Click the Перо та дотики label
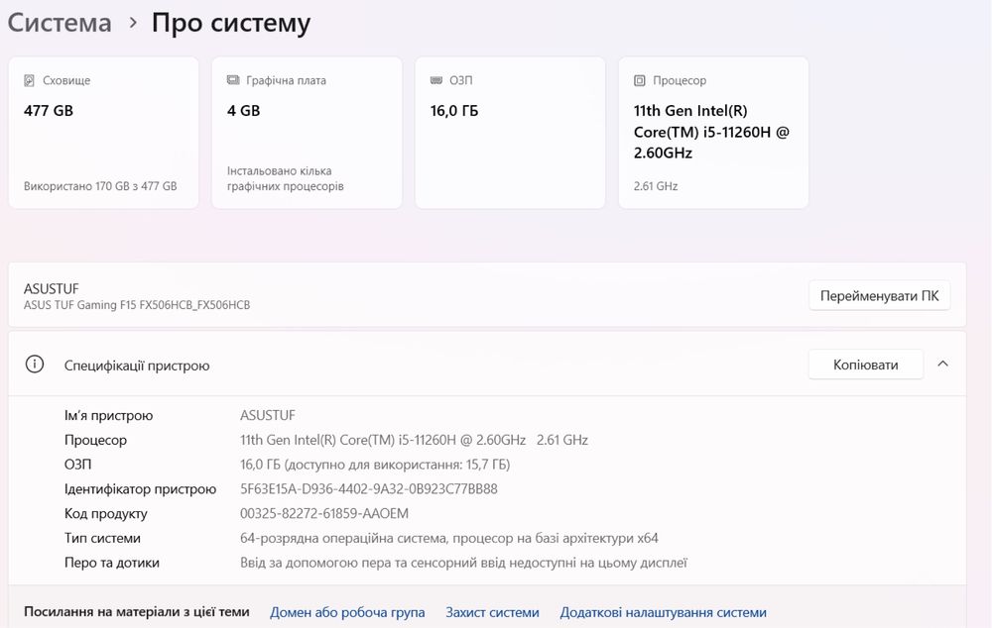Screen dimensions: 992x628 (112, 563)
